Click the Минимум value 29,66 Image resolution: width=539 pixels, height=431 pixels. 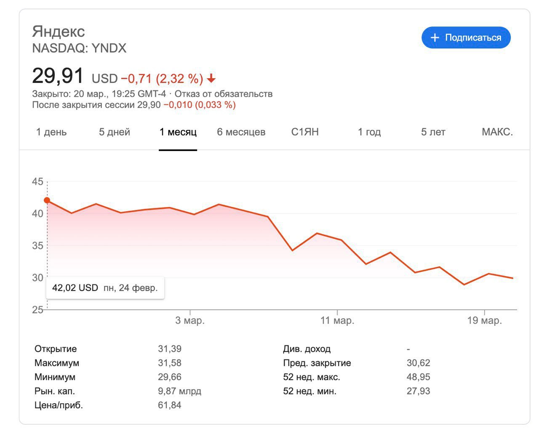coord(170,377)
